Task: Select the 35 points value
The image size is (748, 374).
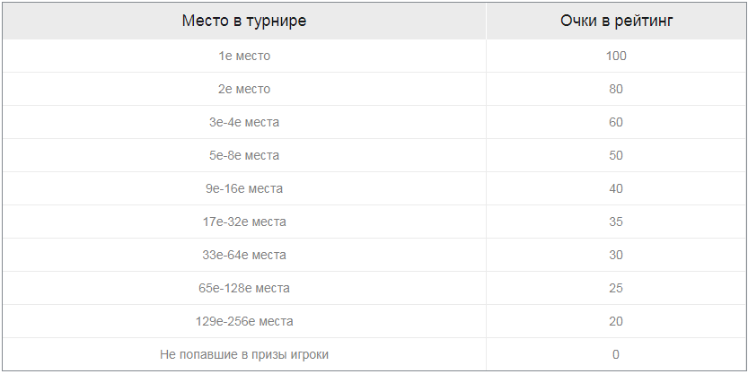Action: (x=616, y=222)
